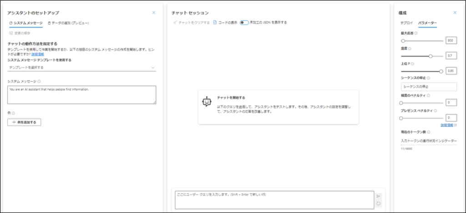Click the プレゼンス ペナルティ value box

(x=451, y=118)
